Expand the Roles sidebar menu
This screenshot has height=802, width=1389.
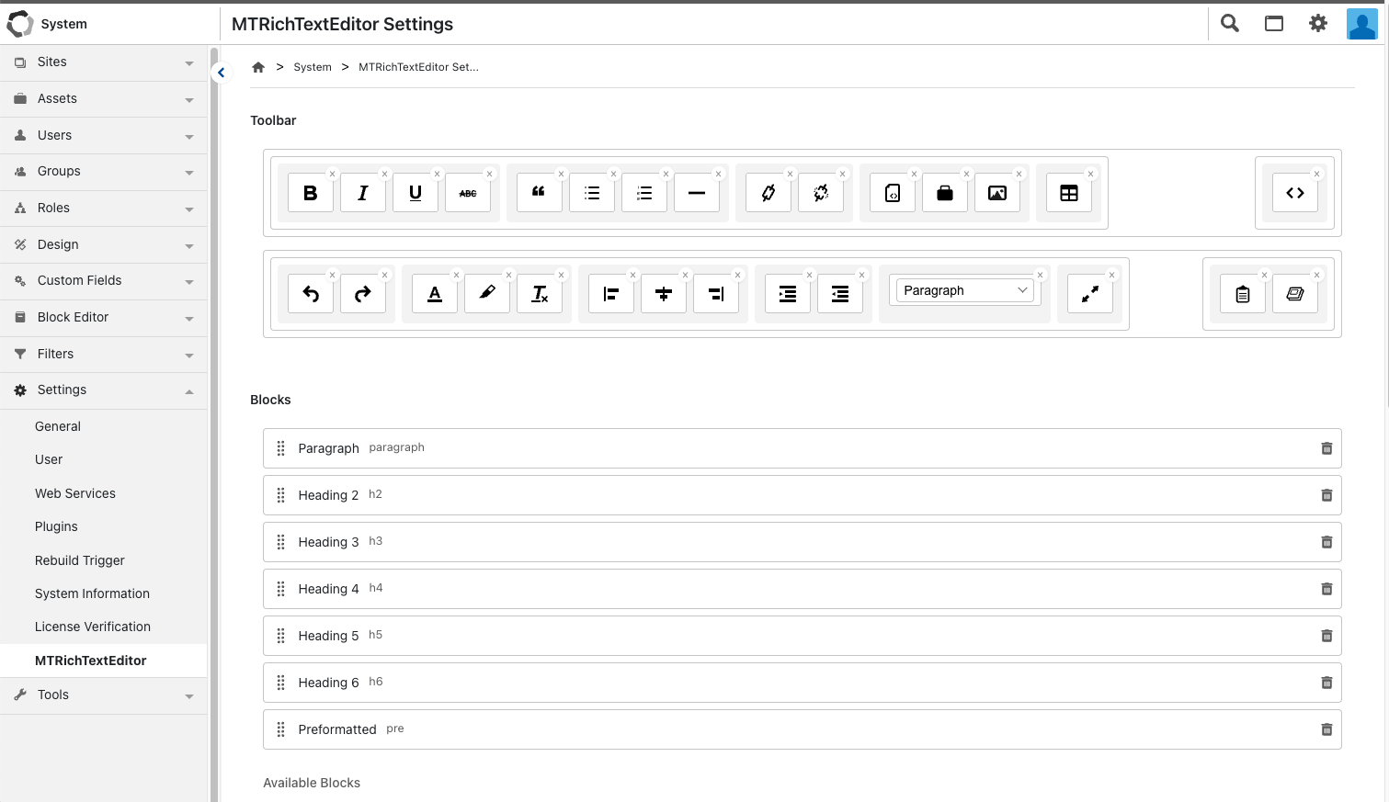pyautogui.click(x=104, y=209)
